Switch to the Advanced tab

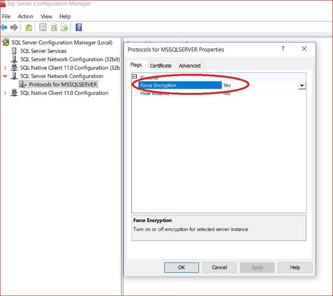click(190, 66)
